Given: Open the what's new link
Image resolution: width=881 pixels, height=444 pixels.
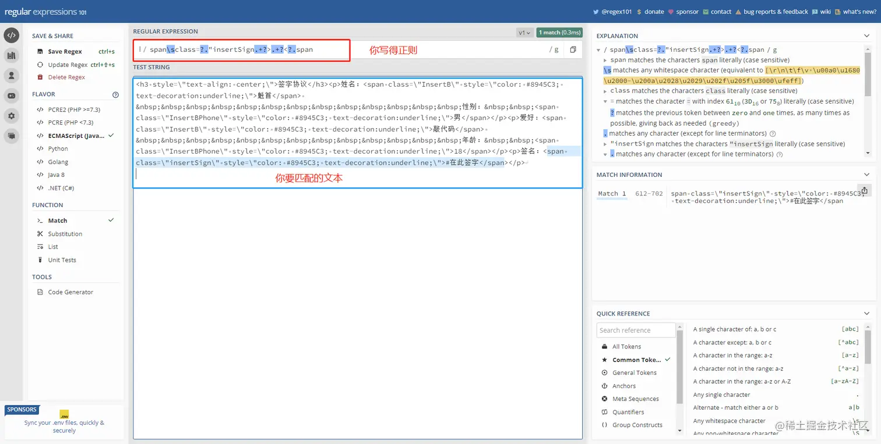Looking at the screenshot, I should pyautogui.click(x=855, y=12).
